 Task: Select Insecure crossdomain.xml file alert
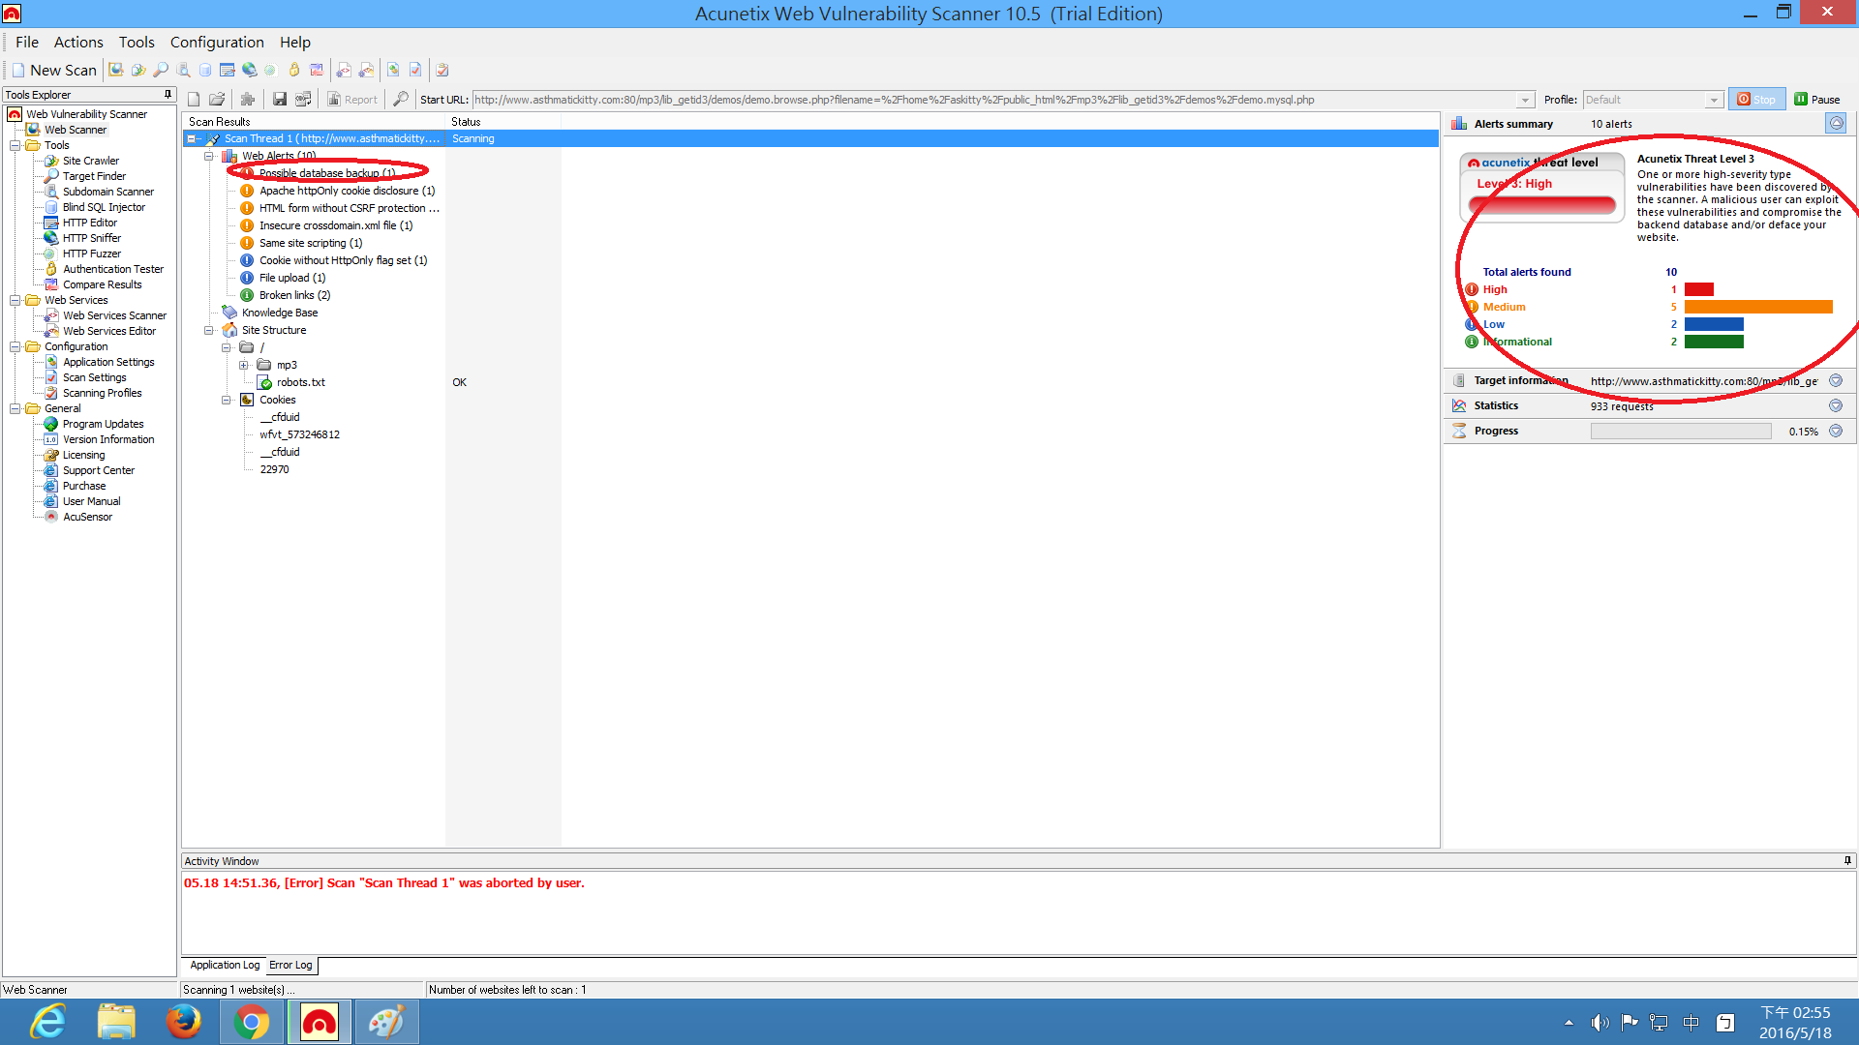[335, 225]
